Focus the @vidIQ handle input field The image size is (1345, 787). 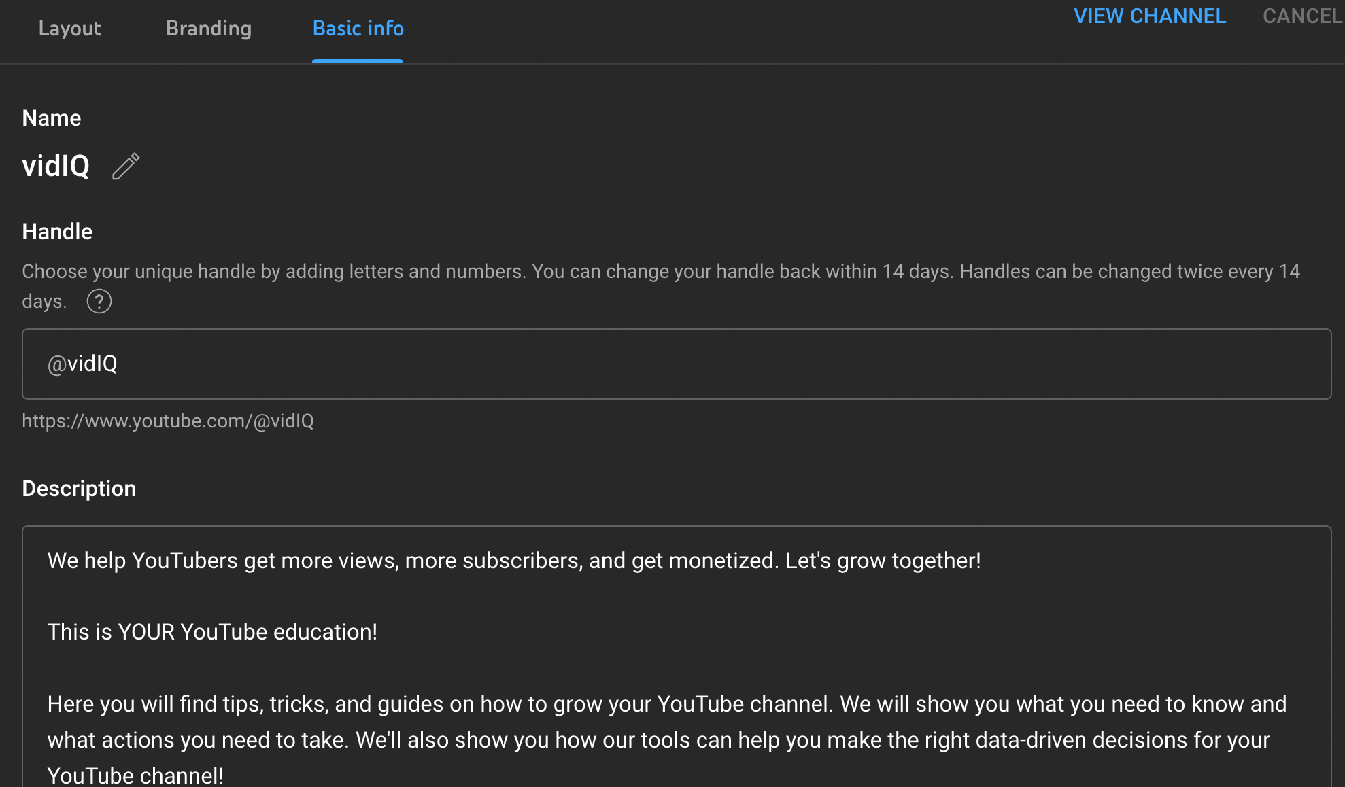(x=677, y=364)
